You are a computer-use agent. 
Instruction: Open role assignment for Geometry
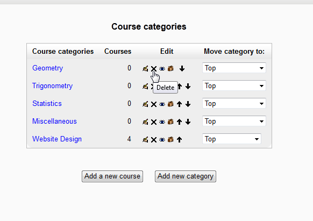tap(170, 68)
